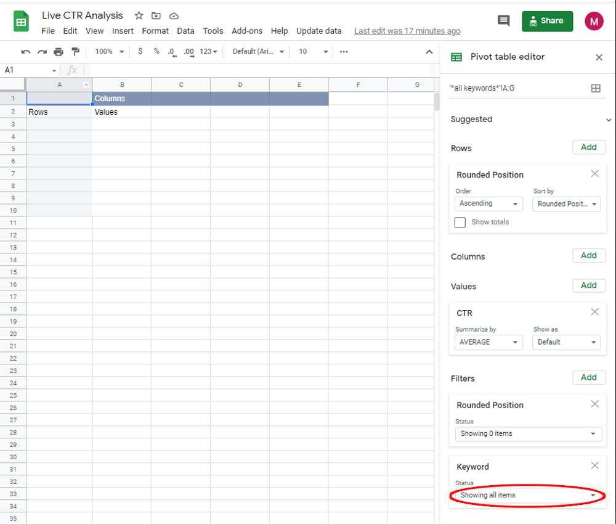
Task: Click the green Share button
Action: pos(547,21)
